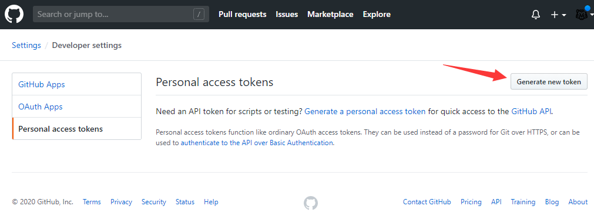594x223 pixels.
Task: Open Explore in the top navigation
Action: (377, 14)
